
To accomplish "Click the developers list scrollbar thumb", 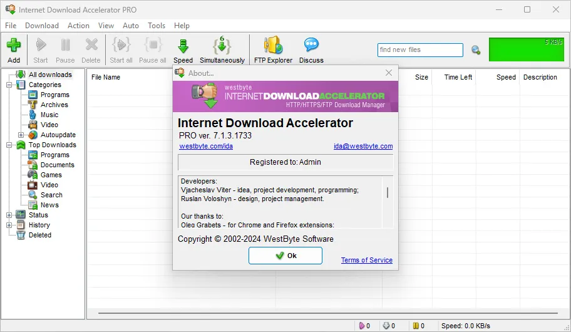I will click(388, 193).
